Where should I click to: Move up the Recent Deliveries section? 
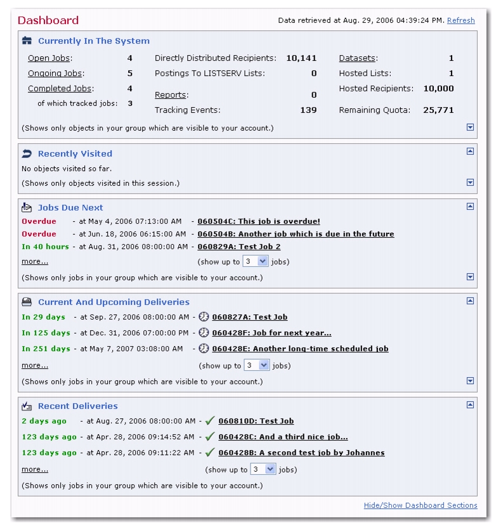click(x=470, y=404)
